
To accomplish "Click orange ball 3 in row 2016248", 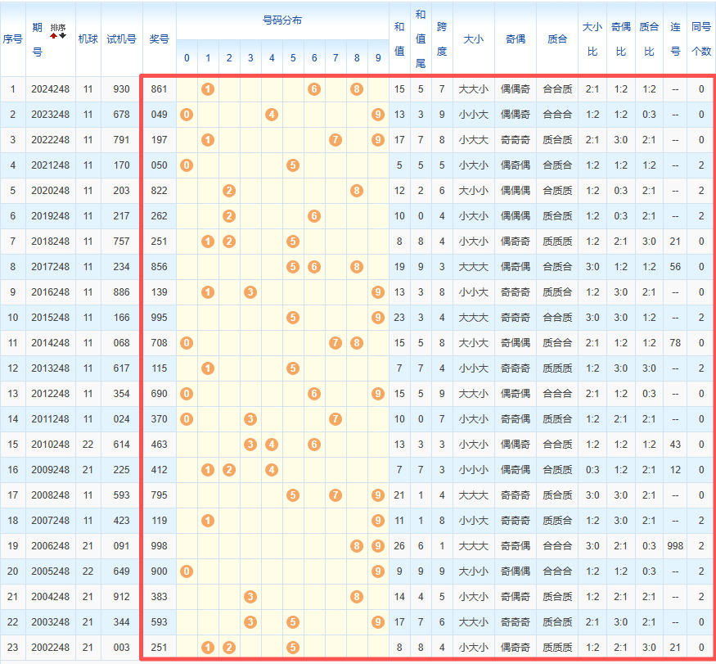I will point(250,291).
